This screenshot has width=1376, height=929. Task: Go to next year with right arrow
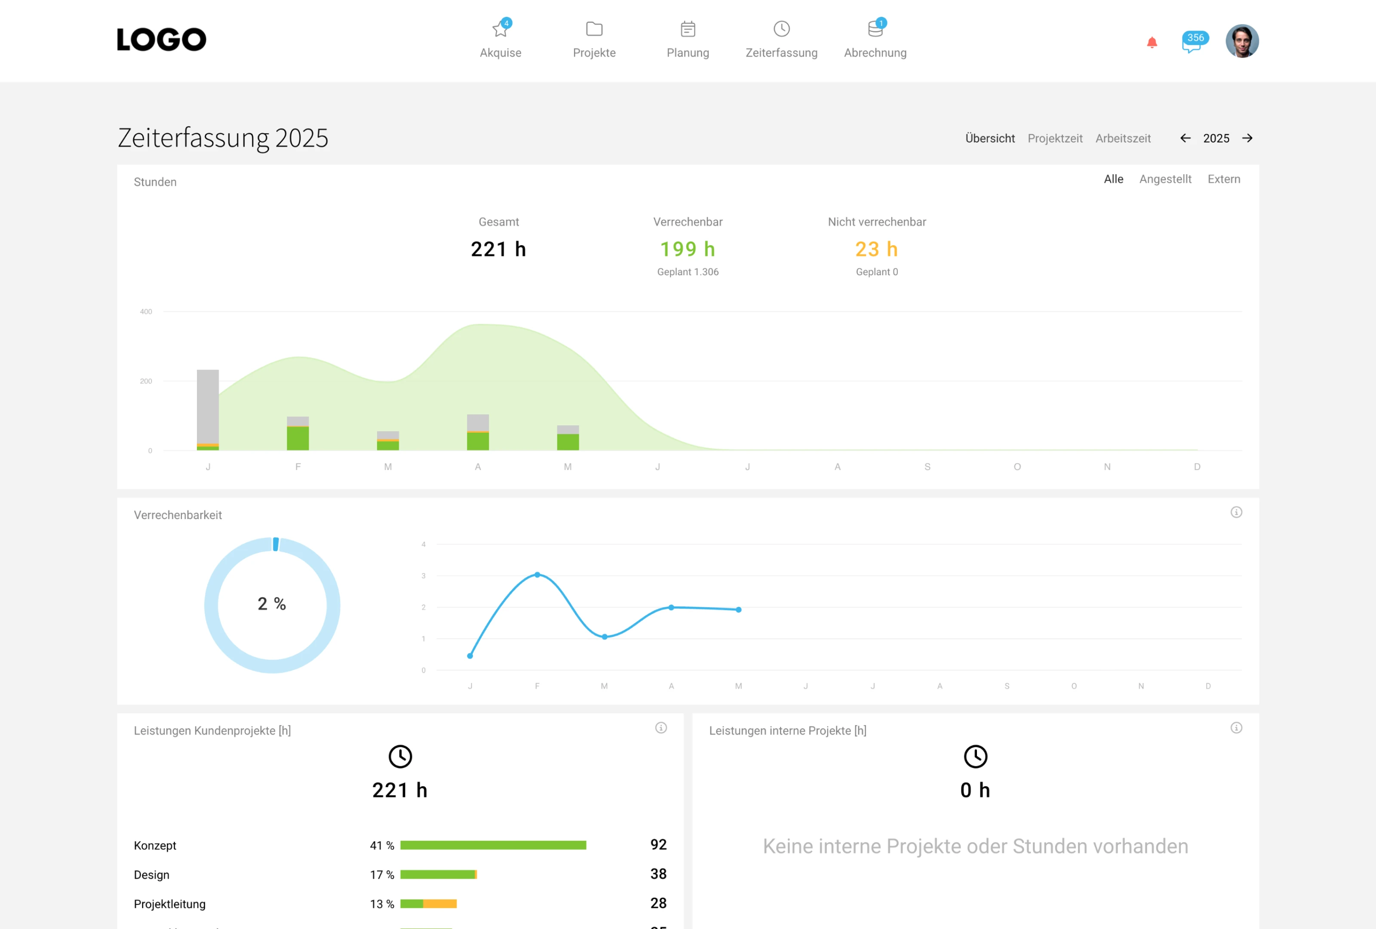coord(1247,138)
